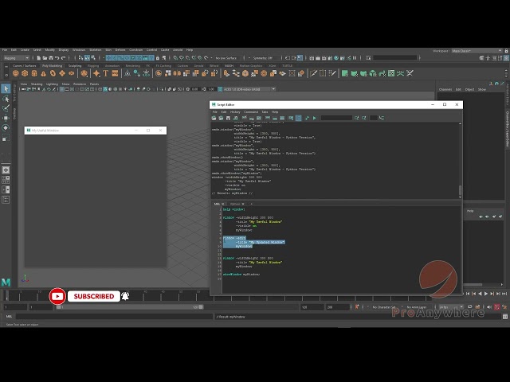Click the Save Scene icon in status line
The height and width of the screenshot is (382, 510).
pyautogui.click(x=51, y=58)
